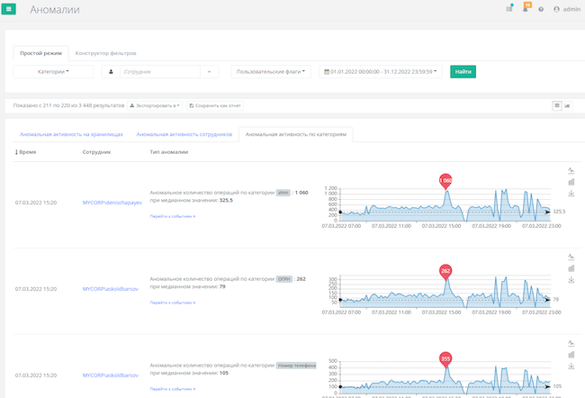Switch first chart to line type
The height and width of the screenshot is (398, 585).
[571, 170]
